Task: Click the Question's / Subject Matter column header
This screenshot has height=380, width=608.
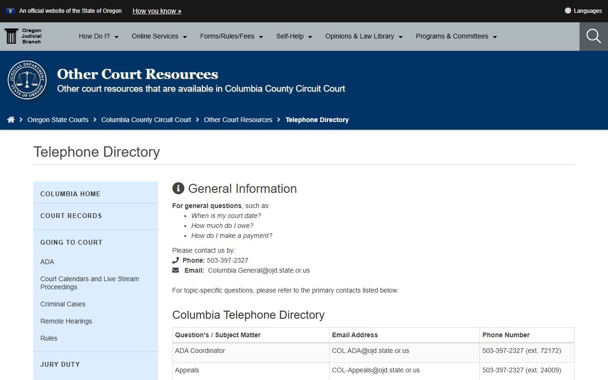Action: 251,335
